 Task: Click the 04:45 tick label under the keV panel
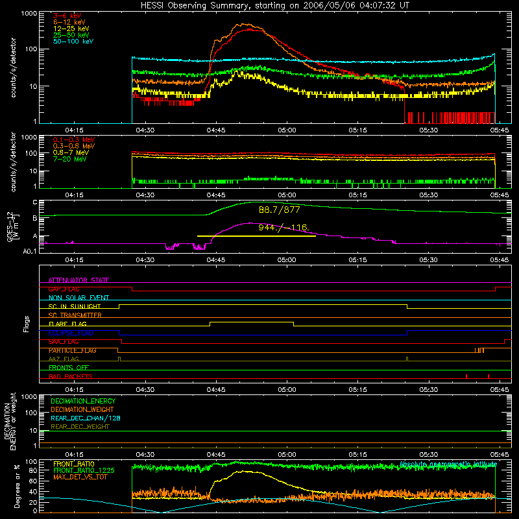click(x=216, y=130)
